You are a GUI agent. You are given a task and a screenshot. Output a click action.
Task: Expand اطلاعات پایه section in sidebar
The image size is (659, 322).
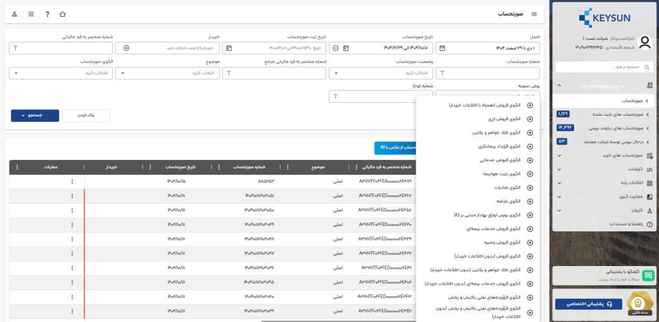point(604,183)
